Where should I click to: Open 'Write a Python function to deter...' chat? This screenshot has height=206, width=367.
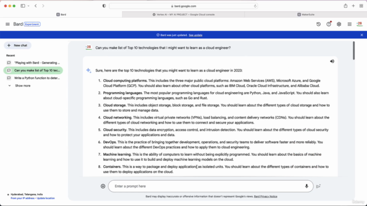point(33,78)
